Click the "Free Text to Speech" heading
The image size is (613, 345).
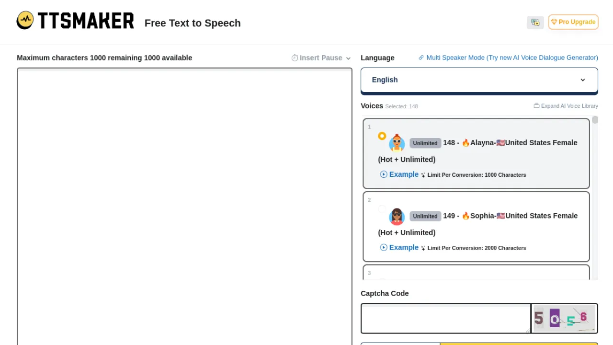[x=193, y=23]
